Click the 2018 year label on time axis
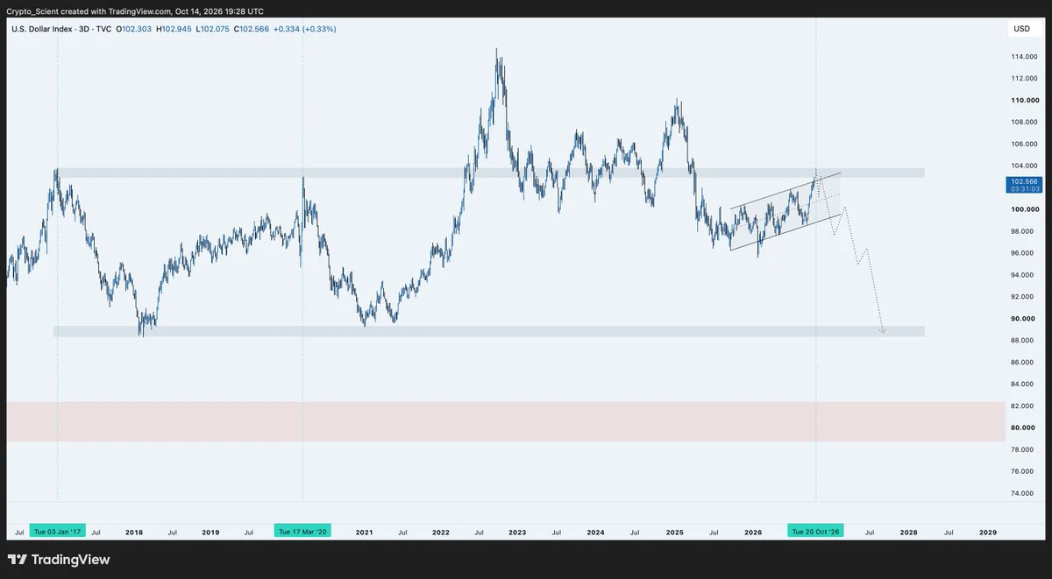The width and height of the screenshot is (1052, 579). tap(134, 532)
